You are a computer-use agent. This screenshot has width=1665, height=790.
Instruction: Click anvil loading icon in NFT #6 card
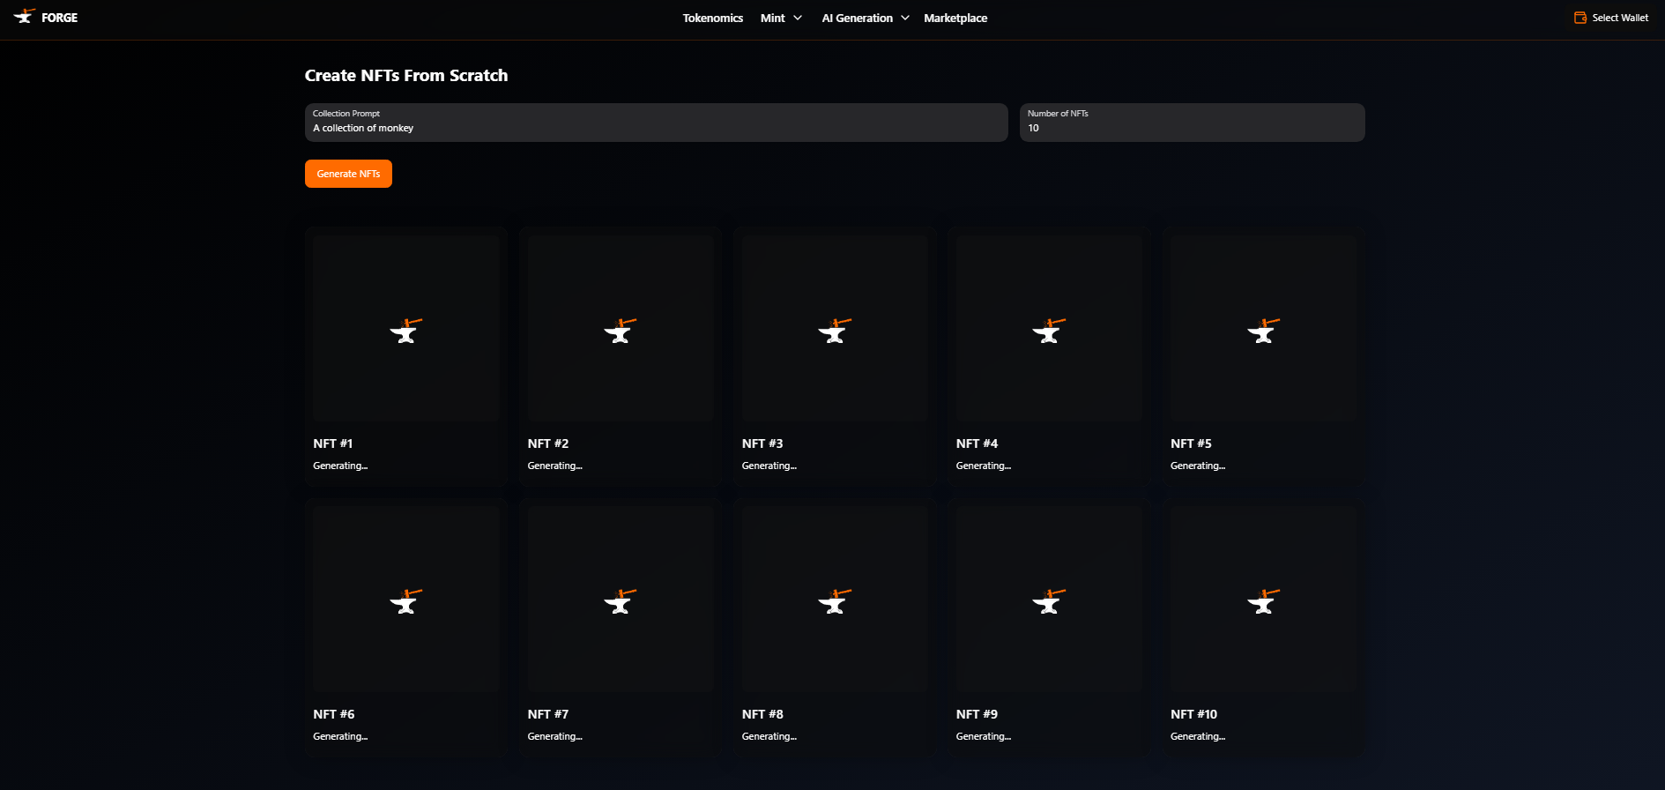(406, 601)
